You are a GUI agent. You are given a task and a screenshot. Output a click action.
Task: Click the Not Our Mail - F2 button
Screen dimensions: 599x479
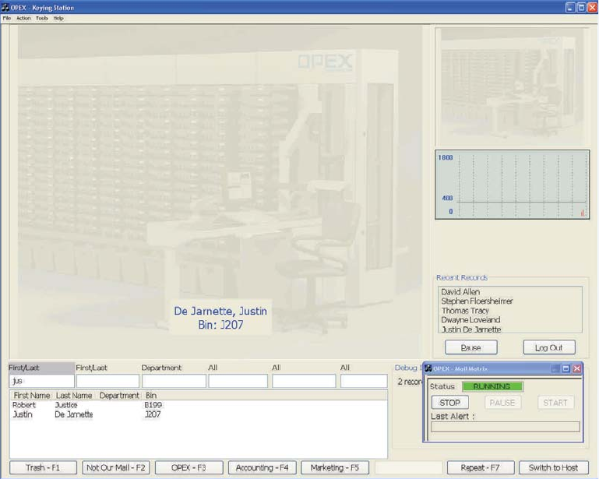116,467
